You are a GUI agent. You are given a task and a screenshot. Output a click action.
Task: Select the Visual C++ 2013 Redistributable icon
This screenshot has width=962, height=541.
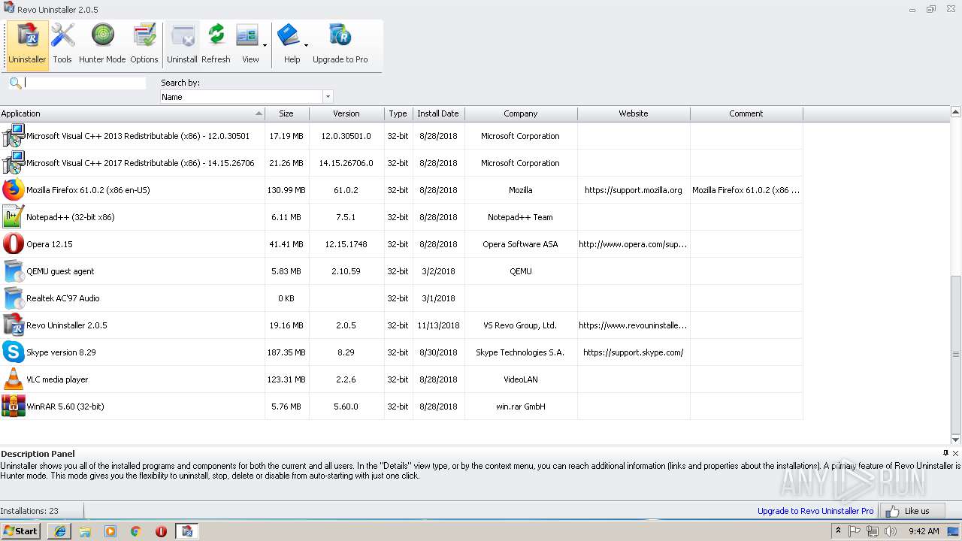pyautogui.click(x=13, y=136)
